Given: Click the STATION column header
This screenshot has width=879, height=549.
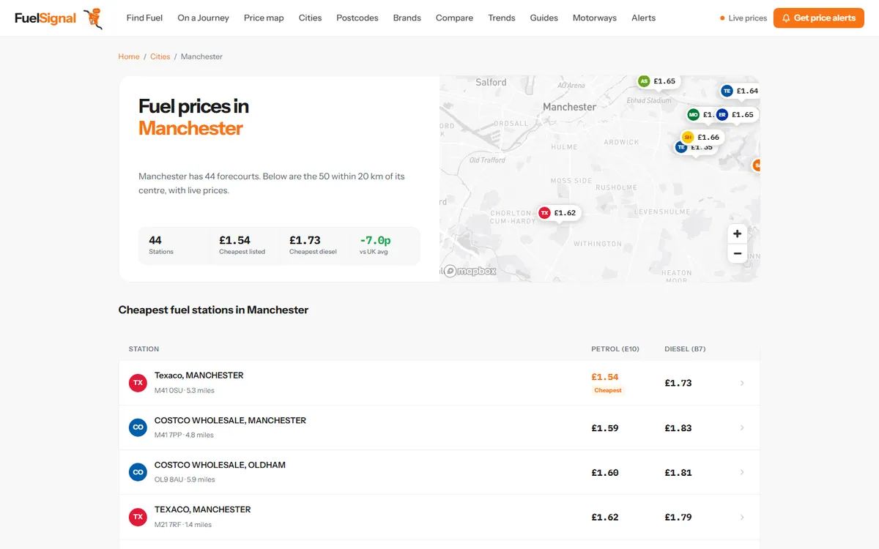Looking at the screenshot, I should [144, 349].
